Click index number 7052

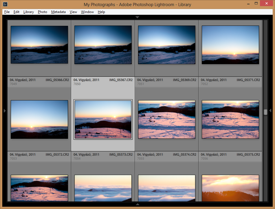coord(204,84)
